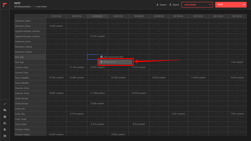This screenshot has width=251, height=141.
Task: Select the 02/07/24 column header
Action: (118, 16)
